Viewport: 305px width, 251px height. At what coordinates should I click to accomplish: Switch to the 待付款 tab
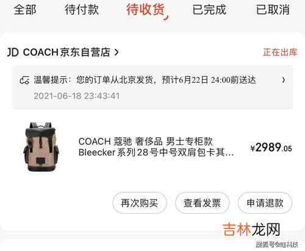coord(82,10)
